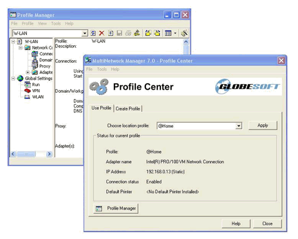Click the Apply button
The width and height of the screenshot is (298, 239).
(263, 125)
